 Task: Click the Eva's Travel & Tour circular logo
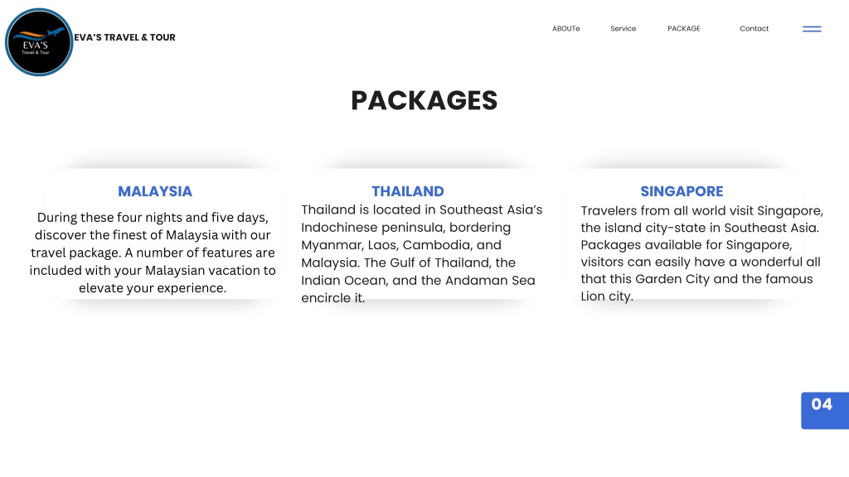(x=39, y=42)
